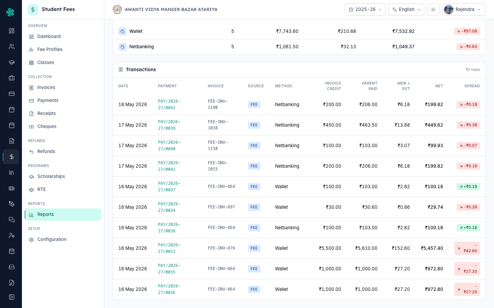Viewport: 494px width, 308px height.
Task: Click invoice number FEE-INV-876
Action: click(x=221, y=248)
